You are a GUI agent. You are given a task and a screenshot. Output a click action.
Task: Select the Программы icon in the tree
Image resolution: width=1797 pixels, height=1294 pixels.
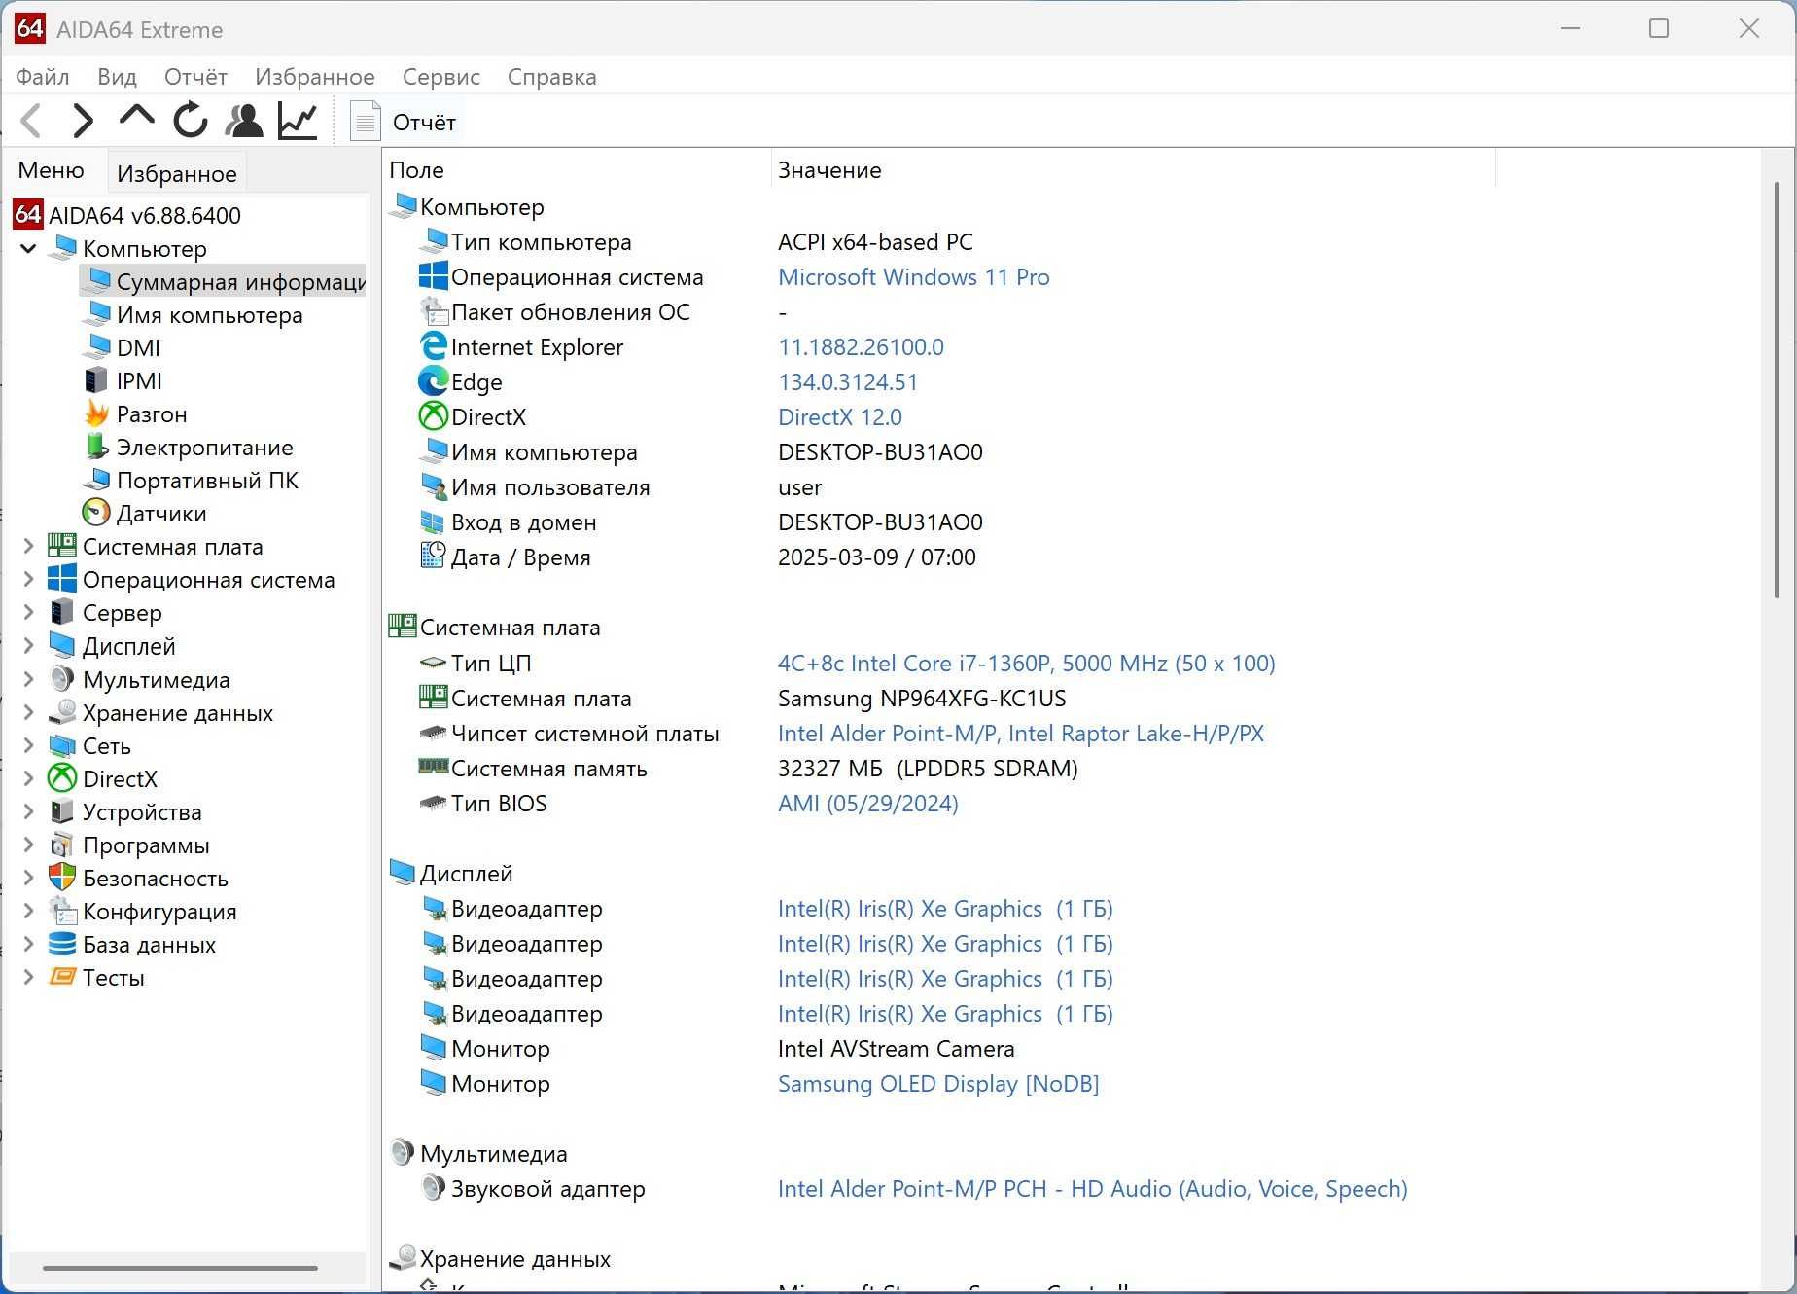62,845
